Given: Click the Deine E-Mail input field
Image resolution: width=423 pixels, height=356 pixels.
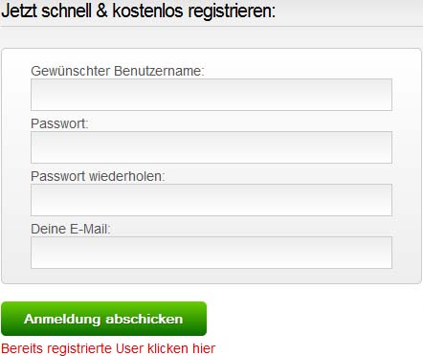Looking at the screenshot, I should tap(211, 253).
